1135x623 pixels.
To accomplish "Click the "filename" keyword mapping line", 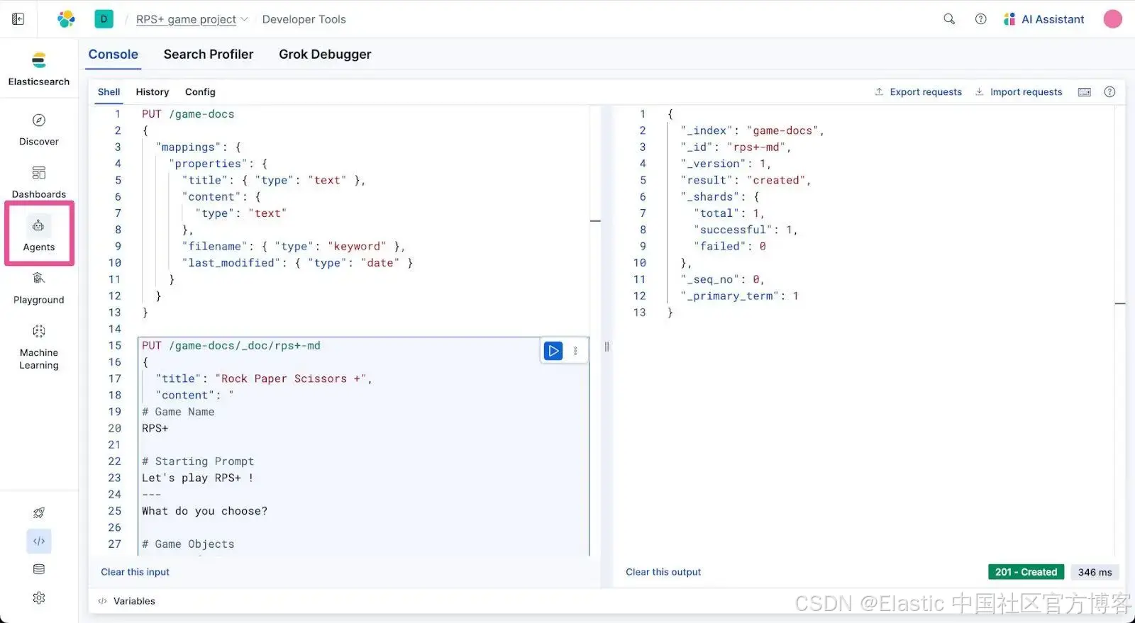I will pos(294,247).
